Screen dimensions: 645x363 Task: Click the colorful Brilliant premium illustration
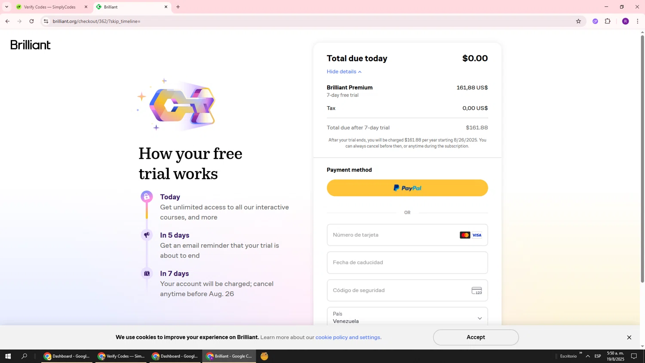coord(176,105)
